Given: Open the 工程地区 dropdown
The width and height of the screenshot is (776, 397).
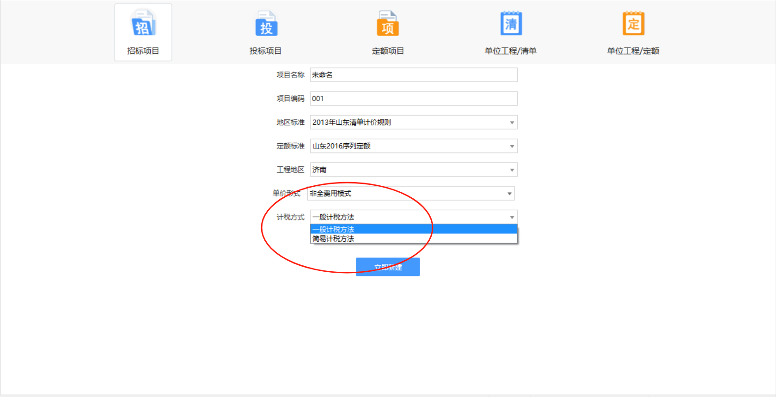Looking at the screenshot, I should click(414, 170).
